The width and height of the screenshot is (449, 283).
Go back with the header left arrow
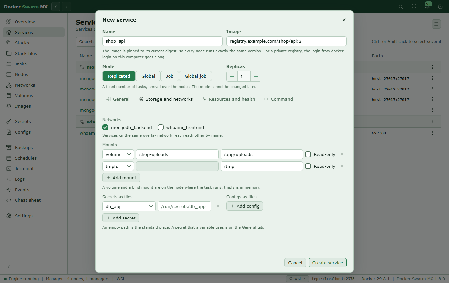[56, 7]
